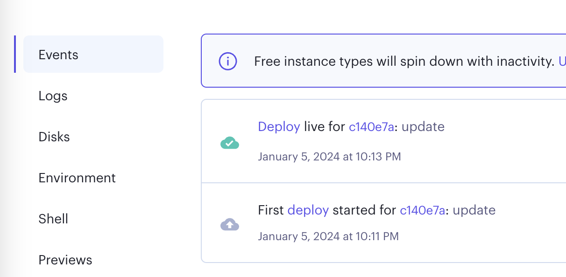This screenshot has height=277, width=566.
Task: Click the update commit message in the started event
Action: [474, 210]
